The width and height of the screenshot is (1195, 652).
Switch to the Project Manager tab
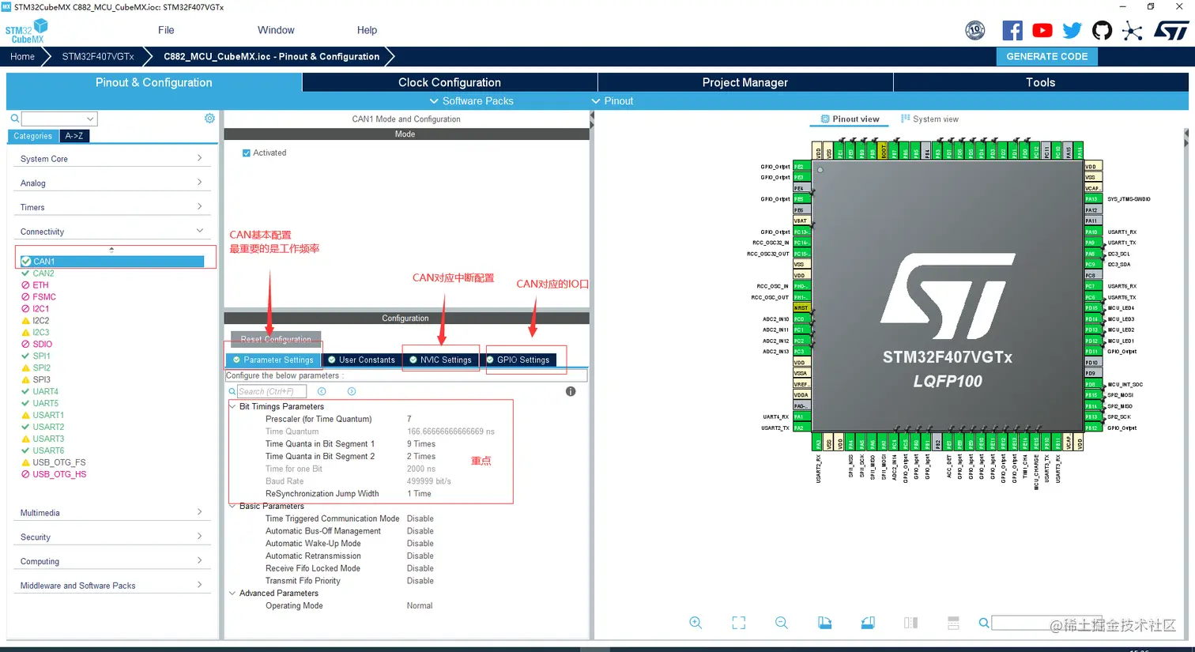click(745, 82)
